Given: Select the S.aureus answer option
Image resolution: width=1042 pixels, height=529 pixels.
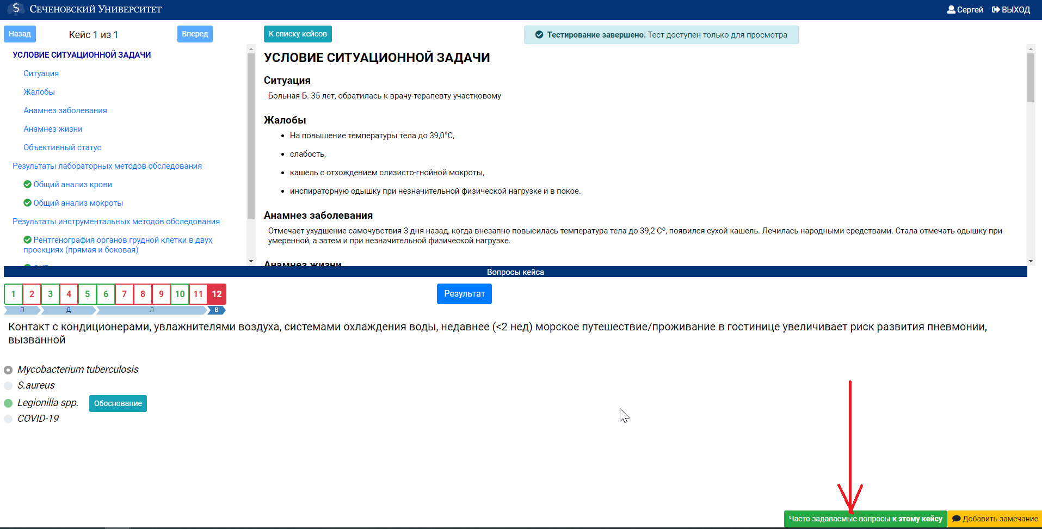Looking at the screenshot, I should click(x=8, y=386).
